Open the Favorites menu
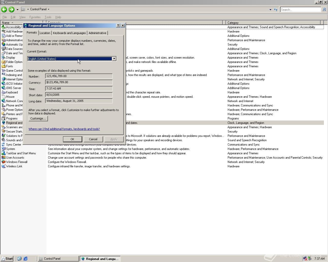 tap(35, 17)
